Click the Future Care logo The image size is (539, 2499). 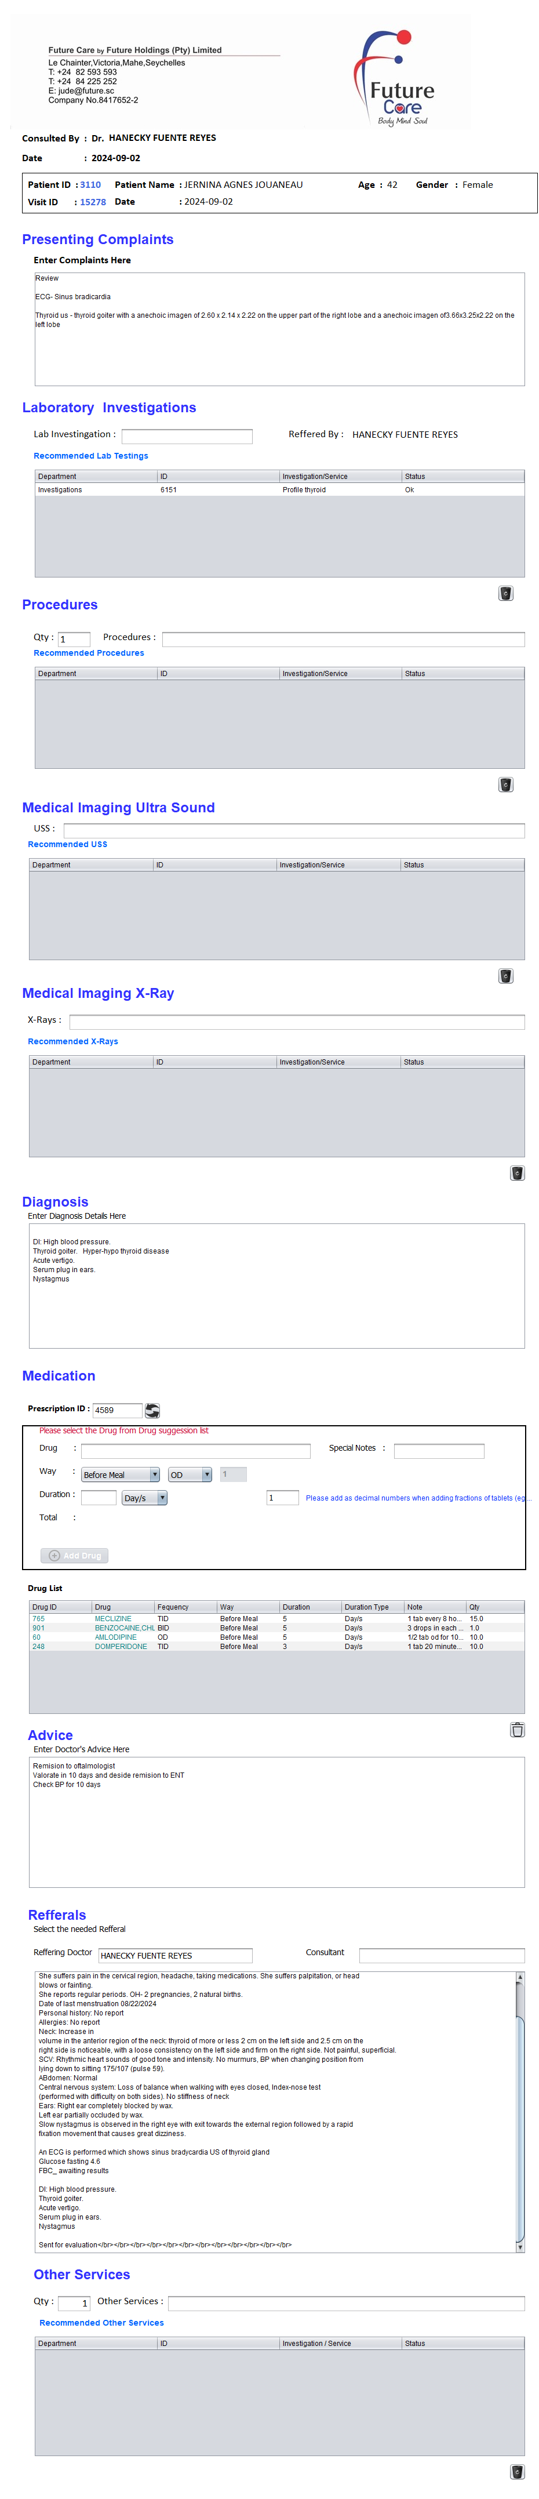click(x=396, y=79)
